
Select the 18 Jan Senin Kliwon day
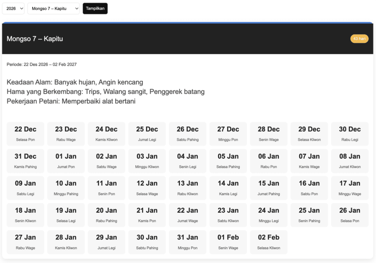point(25,215)
